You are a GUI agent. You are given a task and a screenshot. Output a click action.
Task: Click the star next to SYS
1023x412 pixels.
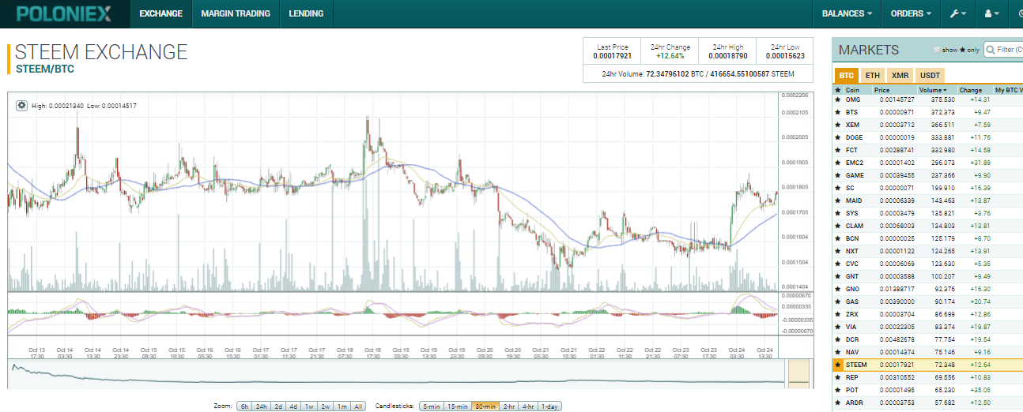[x=837, y=213]
